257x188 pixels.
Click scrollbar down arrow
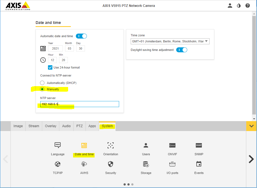[254, 119]
